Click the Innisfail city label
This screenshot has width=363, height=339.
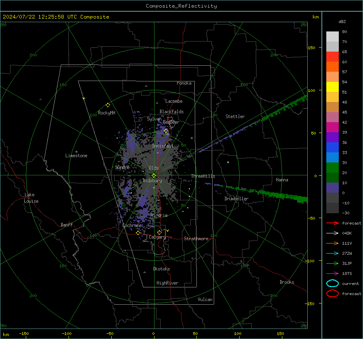point(163,146)
